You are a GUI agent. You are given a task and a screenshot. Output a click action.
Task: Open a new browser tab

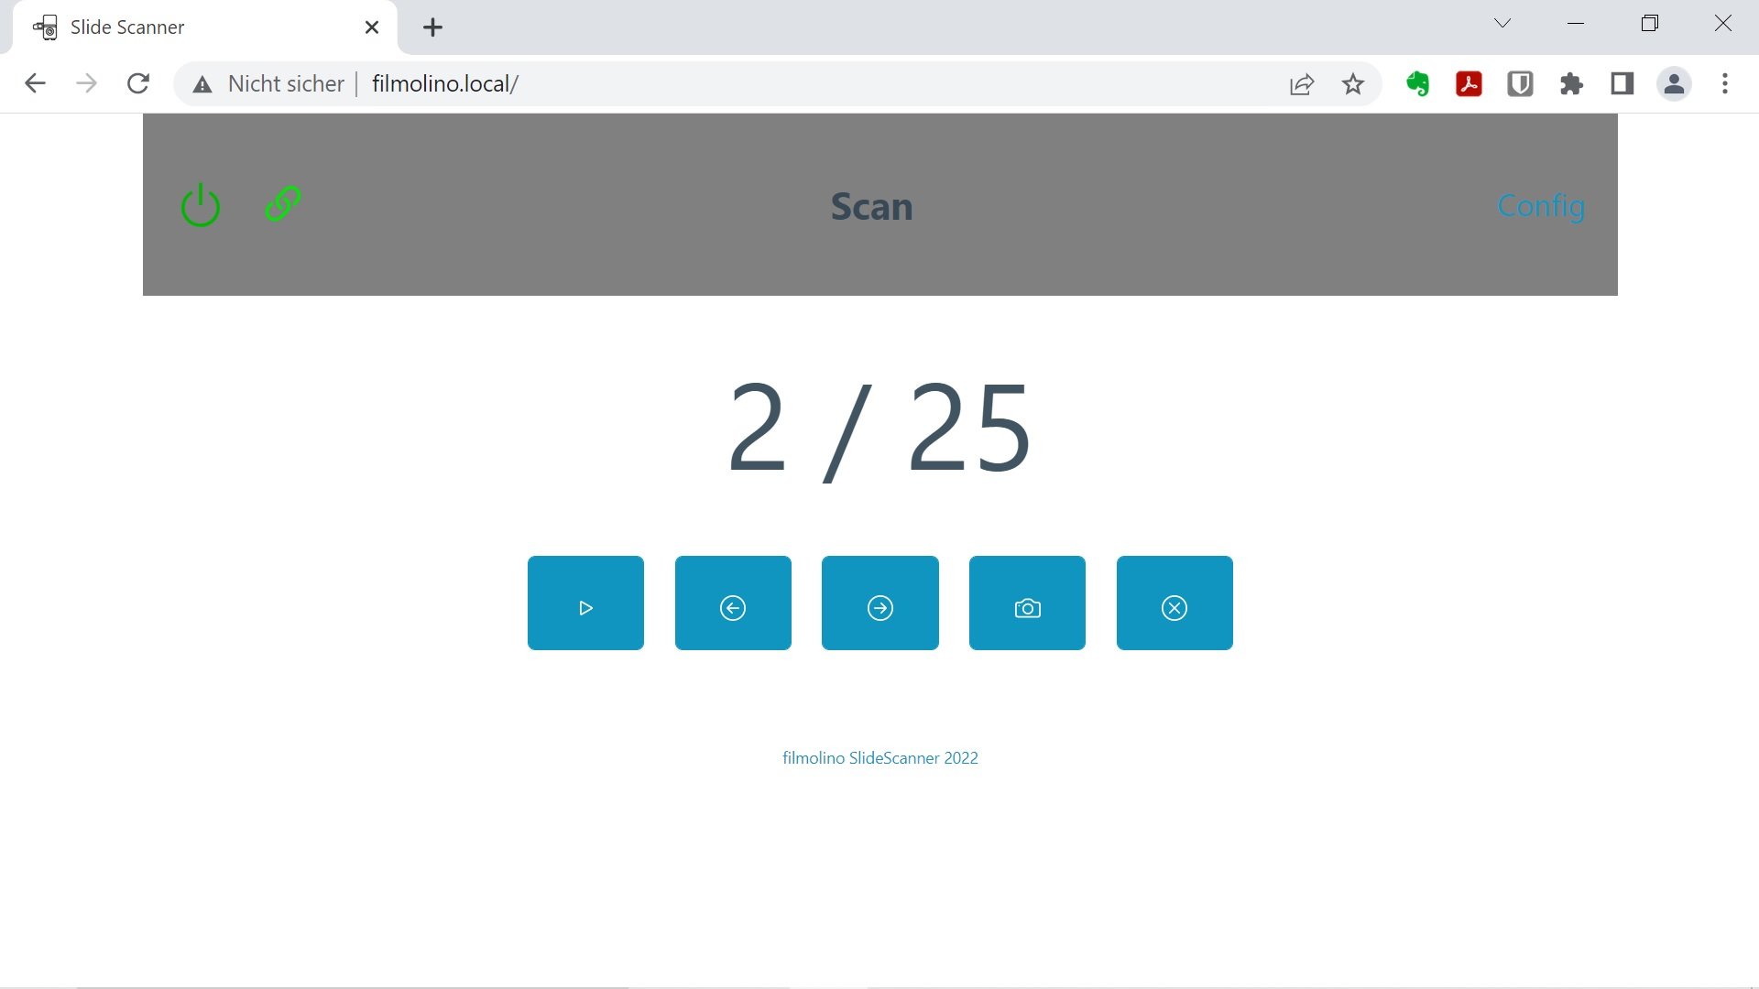[x=433, y=27]
